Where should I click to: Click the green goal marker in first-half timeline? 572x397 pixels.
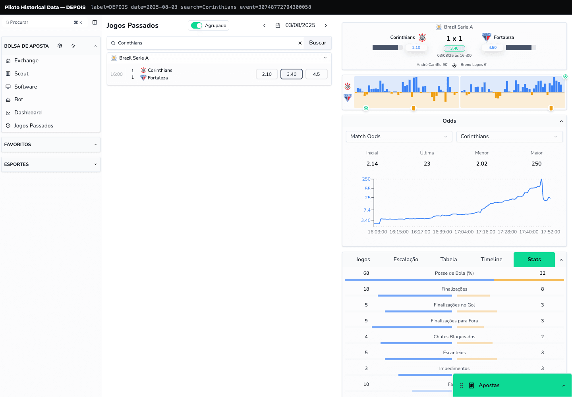[366, 108]
